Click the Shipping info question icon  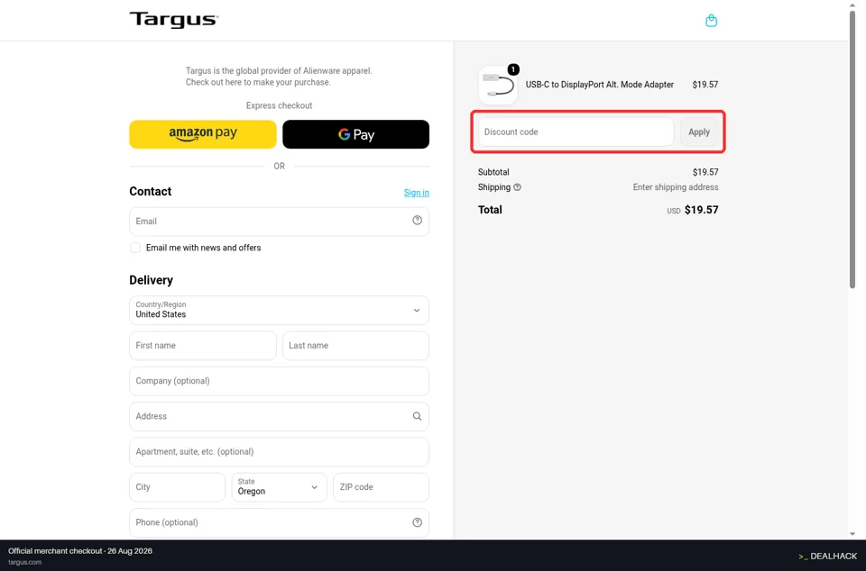[517, 187]
